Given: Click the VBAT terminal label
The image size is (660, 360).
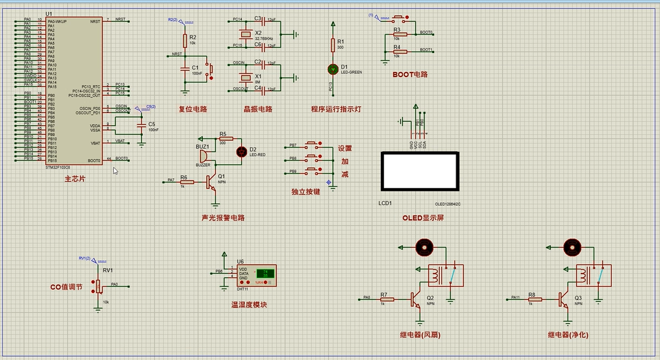Looking at the screenshot, I should [x=120, y=141].
